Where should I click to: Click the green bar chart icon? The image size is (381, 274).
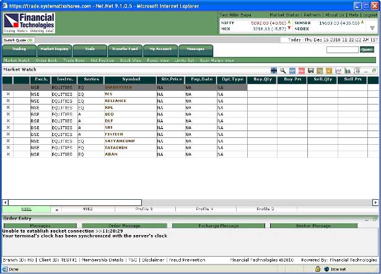pos(348,71)
